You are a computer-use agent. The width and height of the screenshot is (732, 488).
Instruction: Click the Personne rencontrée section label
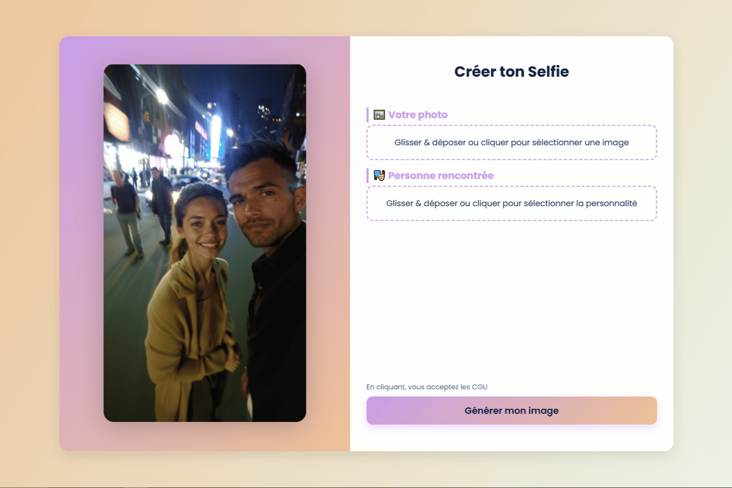coord(440,175)
